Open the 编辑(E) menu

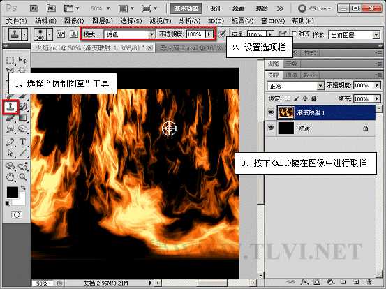(x=45, y=21)
